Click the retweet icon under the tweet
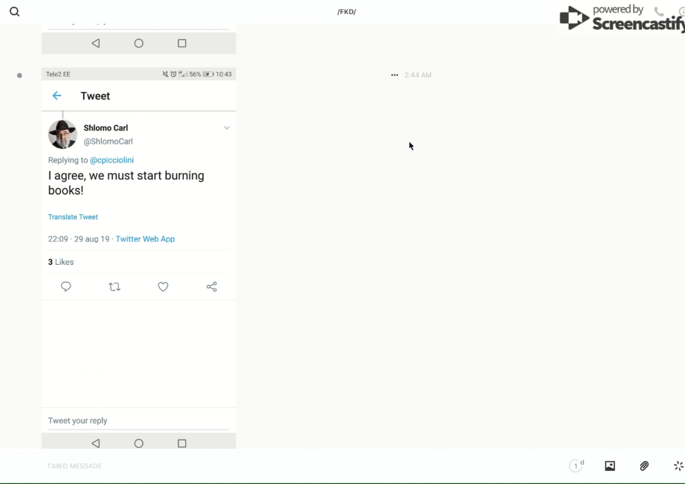The image size is (685, 484). 115,286
